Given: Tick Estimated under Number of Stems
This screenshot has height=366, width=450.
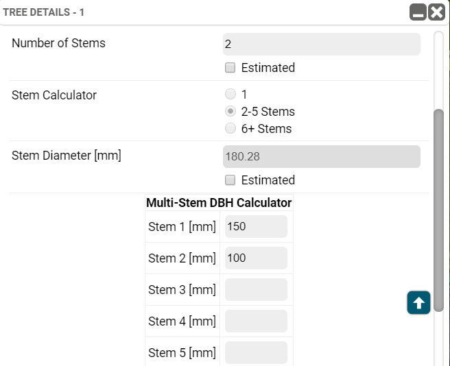Looking at the screenshot, I should tap(230, 68).
